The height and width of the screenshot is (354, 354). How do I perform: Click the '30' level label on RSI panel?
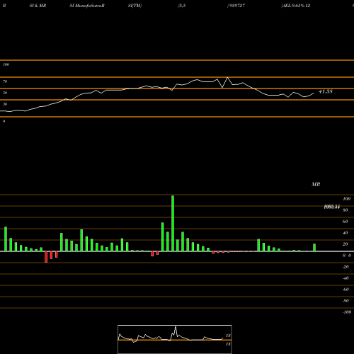point(5,104)
